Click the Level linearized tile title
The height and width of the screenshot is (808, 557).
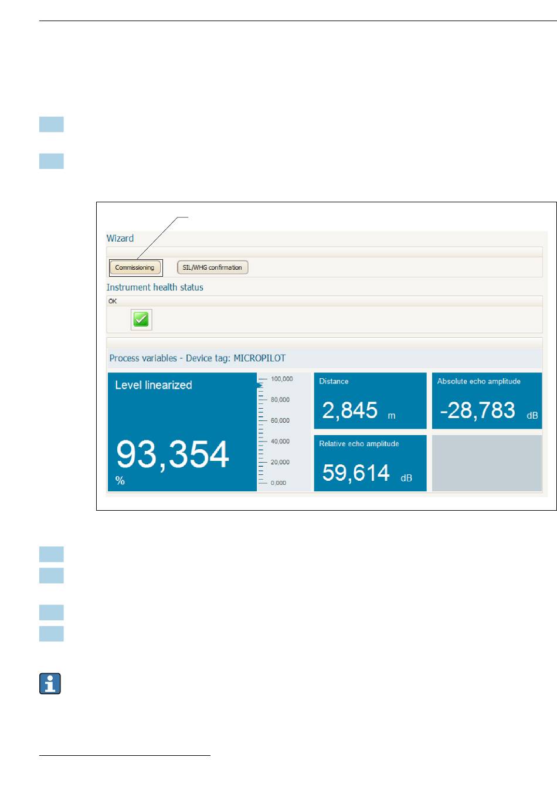click(x=154, y=385)
